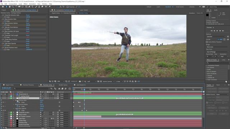Viewport: 230px width, 129px height.
Task: Toggle stopwatch for Reseed Particles Seed Slider
Action: [x=5, y=49]
